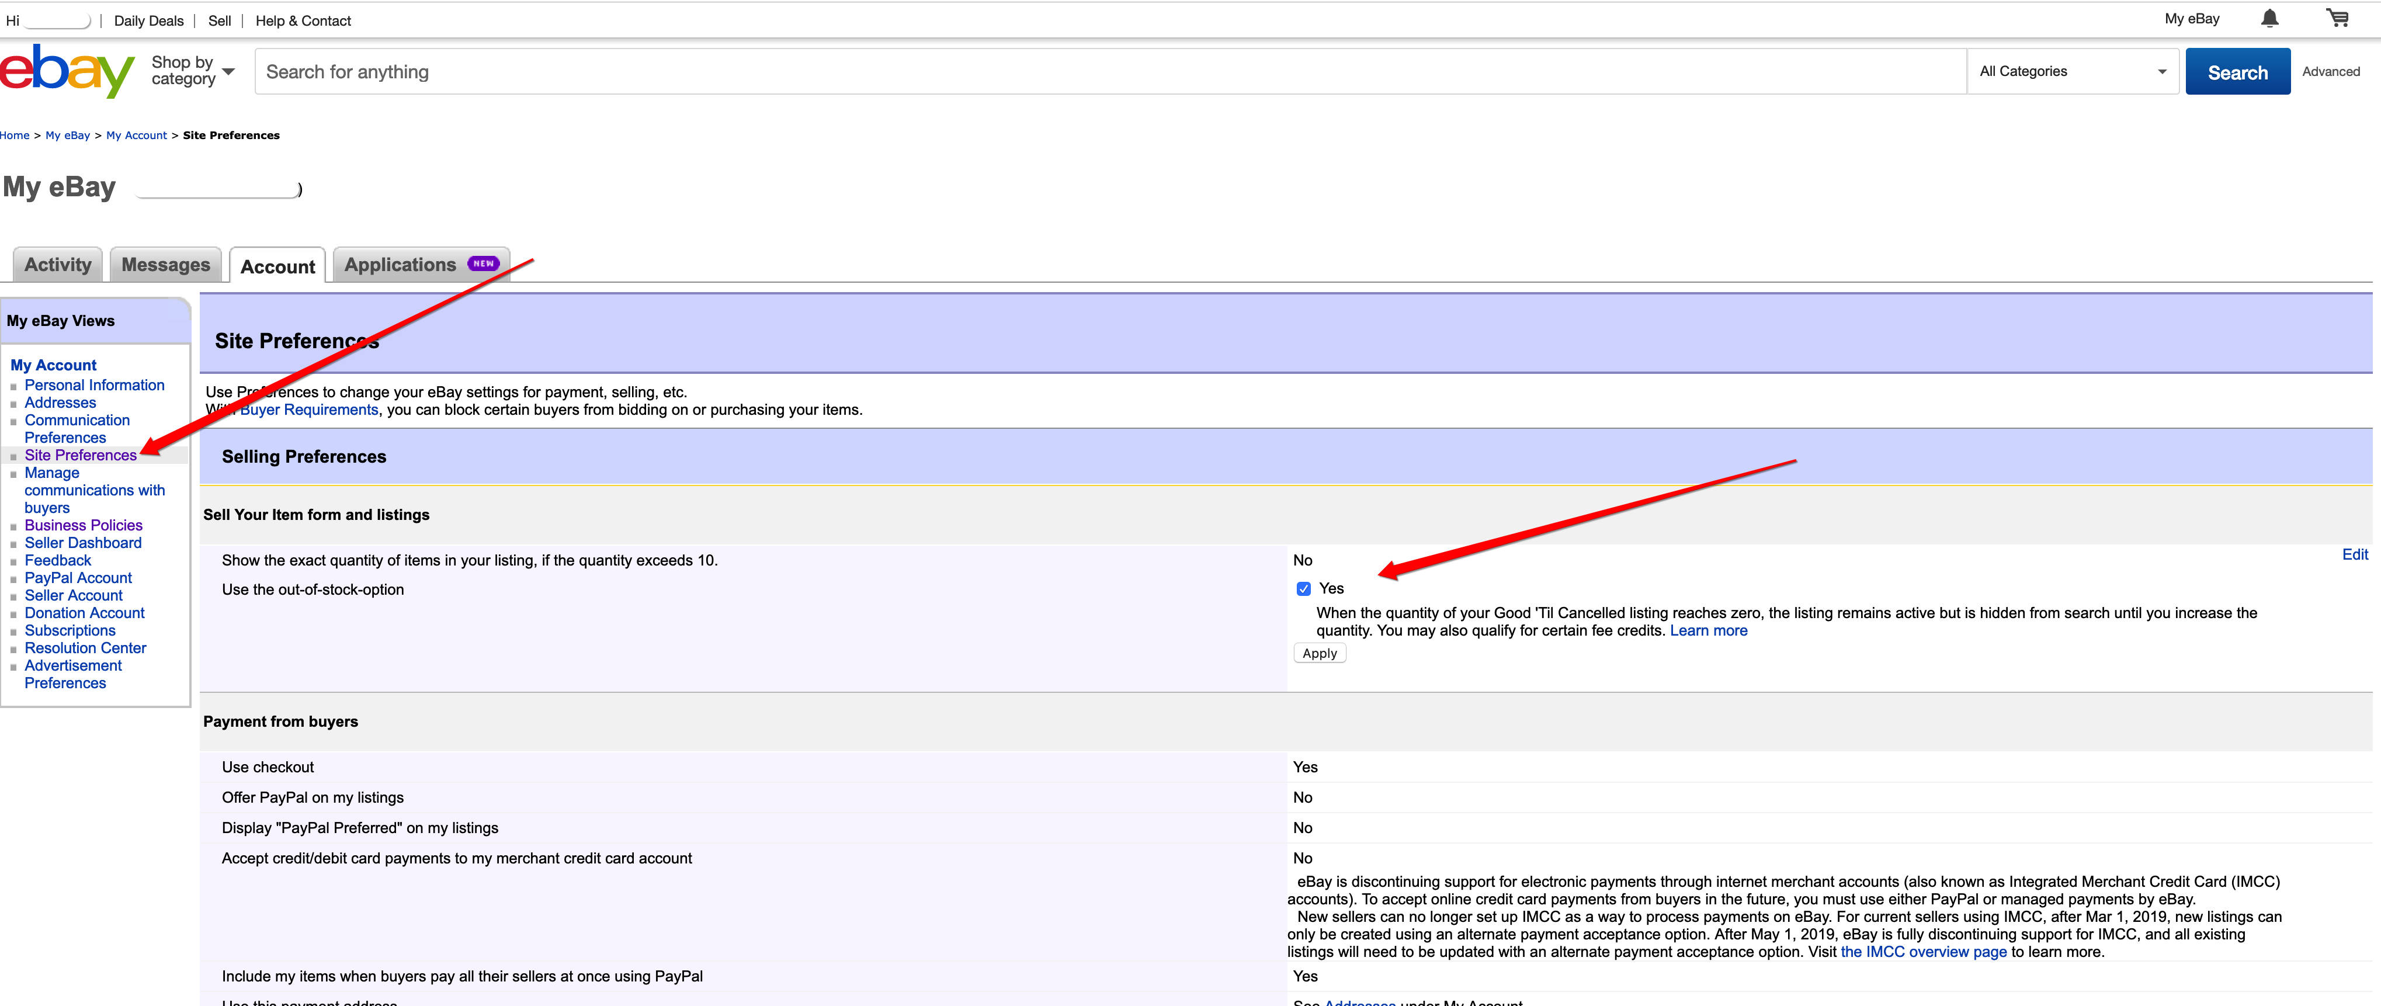The width and height of the screenshot is (2381, 1006).
Task: Open Advertisement Preferences in sidebar
Action: coord(73,674)
